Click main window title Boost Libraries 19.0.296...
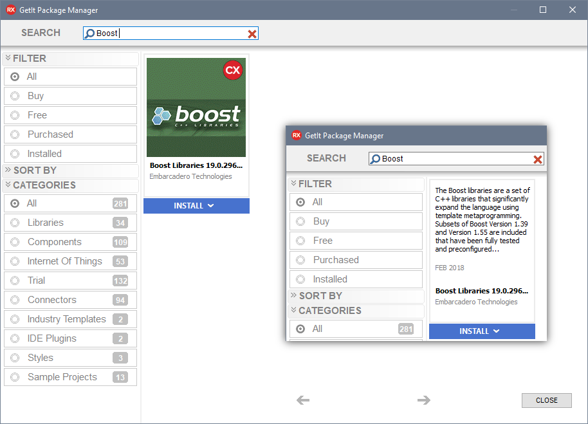This screenshot has width=588, height=424. 196,165
